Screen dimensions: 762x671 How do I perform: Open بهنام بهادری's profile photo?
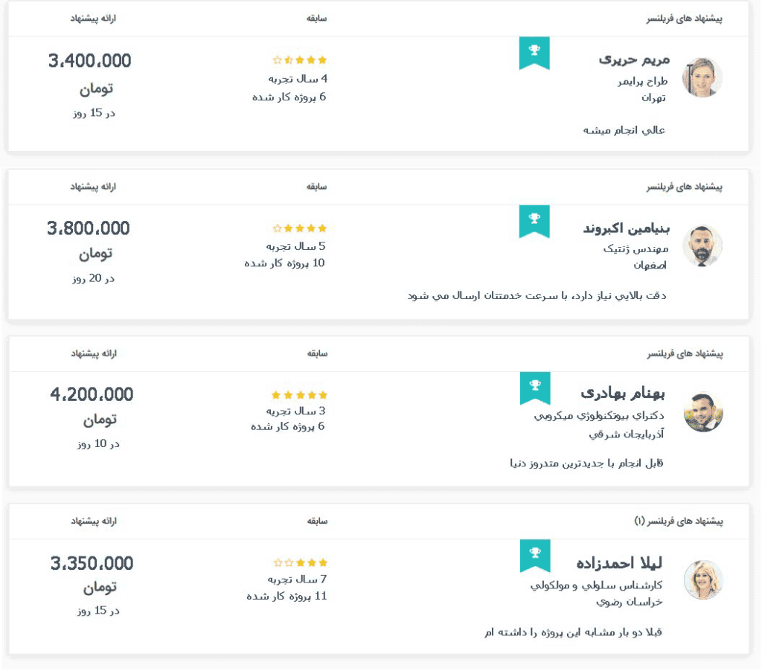702,412
